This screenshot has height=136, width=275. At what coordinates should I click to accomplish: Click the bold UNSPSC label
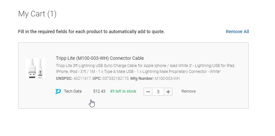pos(64,79)
